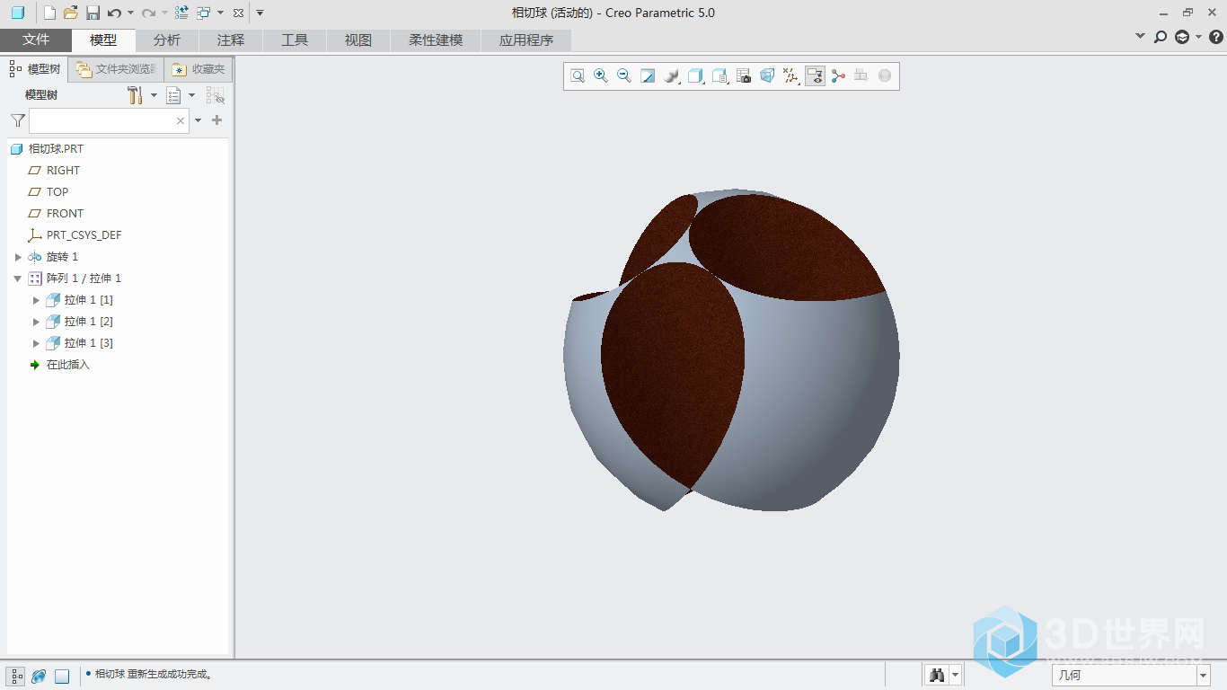
Task: Open datum display filters icon
Action: point(790,76)
